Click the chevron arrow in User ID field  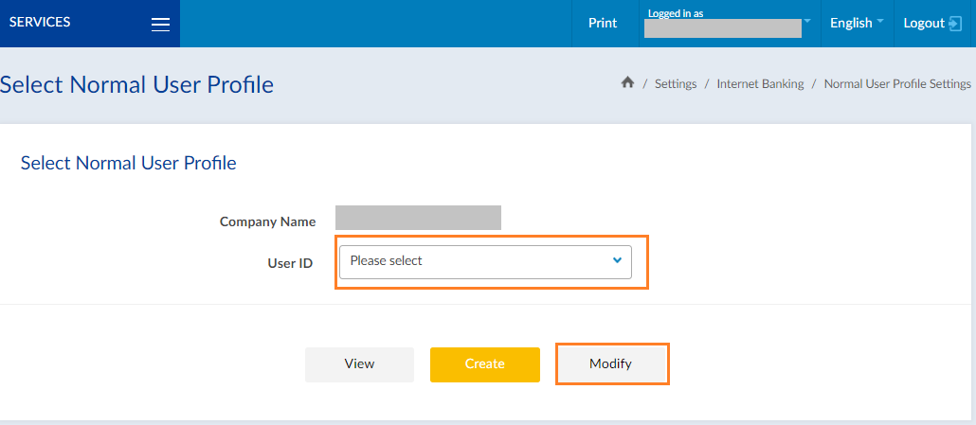pyautogui.click(x=617, y=260)
